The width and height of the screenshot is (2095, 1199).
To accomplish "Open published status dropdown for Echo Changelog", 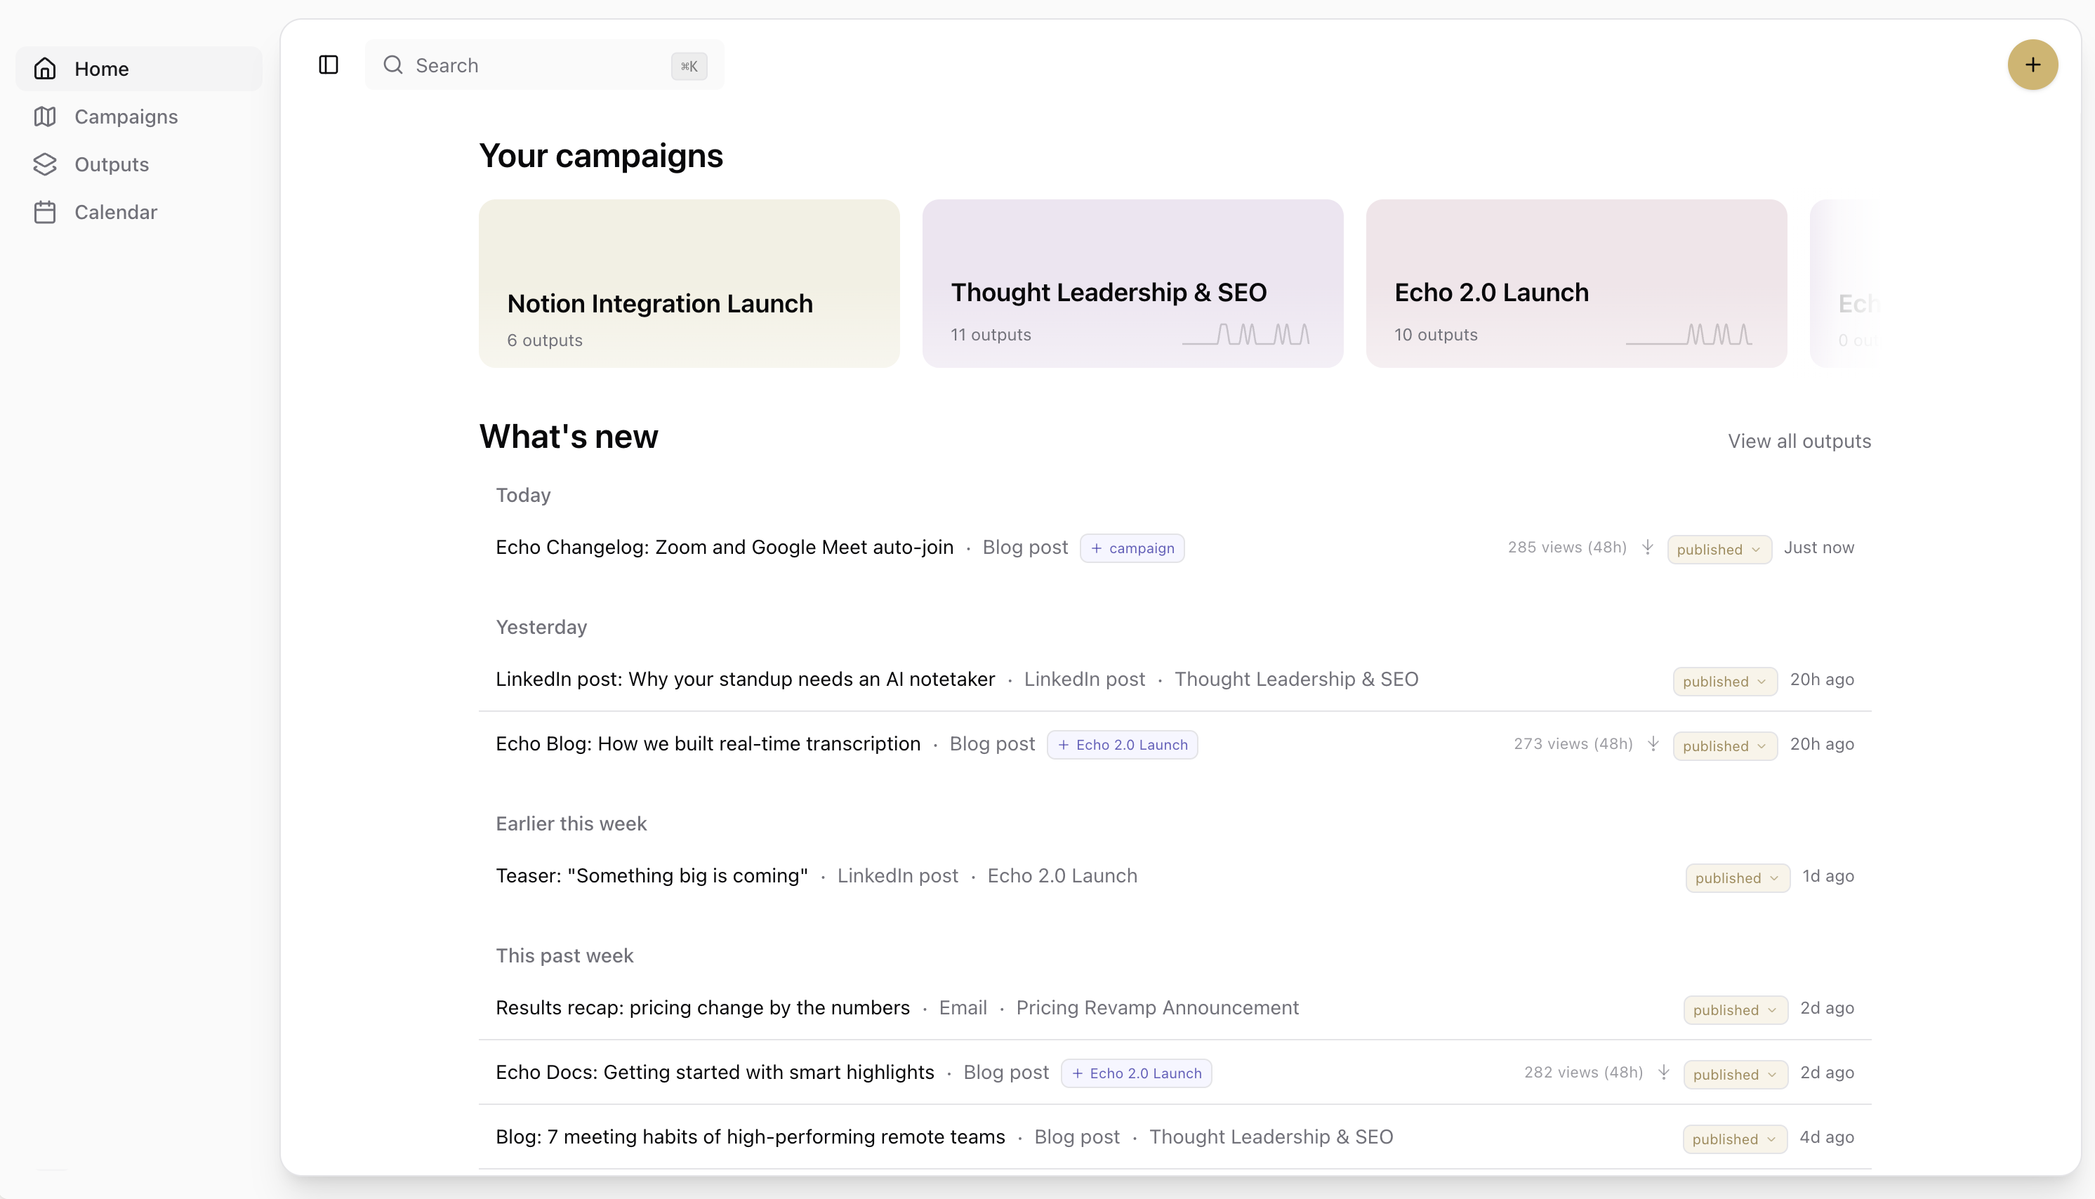I will [1719, 548].
